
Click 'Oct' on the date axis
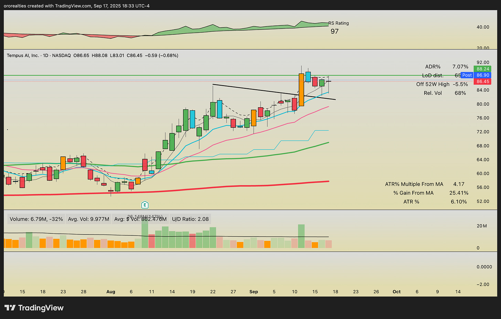(397, 292)
